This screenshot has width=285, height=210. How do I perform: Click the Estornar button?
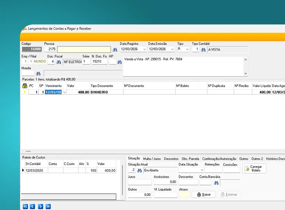(x=228, y=194)
